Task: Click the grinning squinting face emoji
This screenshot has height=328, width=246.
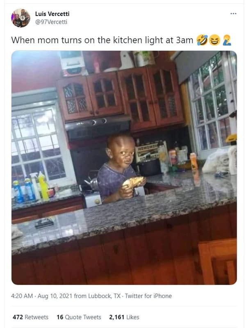Action: click(x=214, y=40)
